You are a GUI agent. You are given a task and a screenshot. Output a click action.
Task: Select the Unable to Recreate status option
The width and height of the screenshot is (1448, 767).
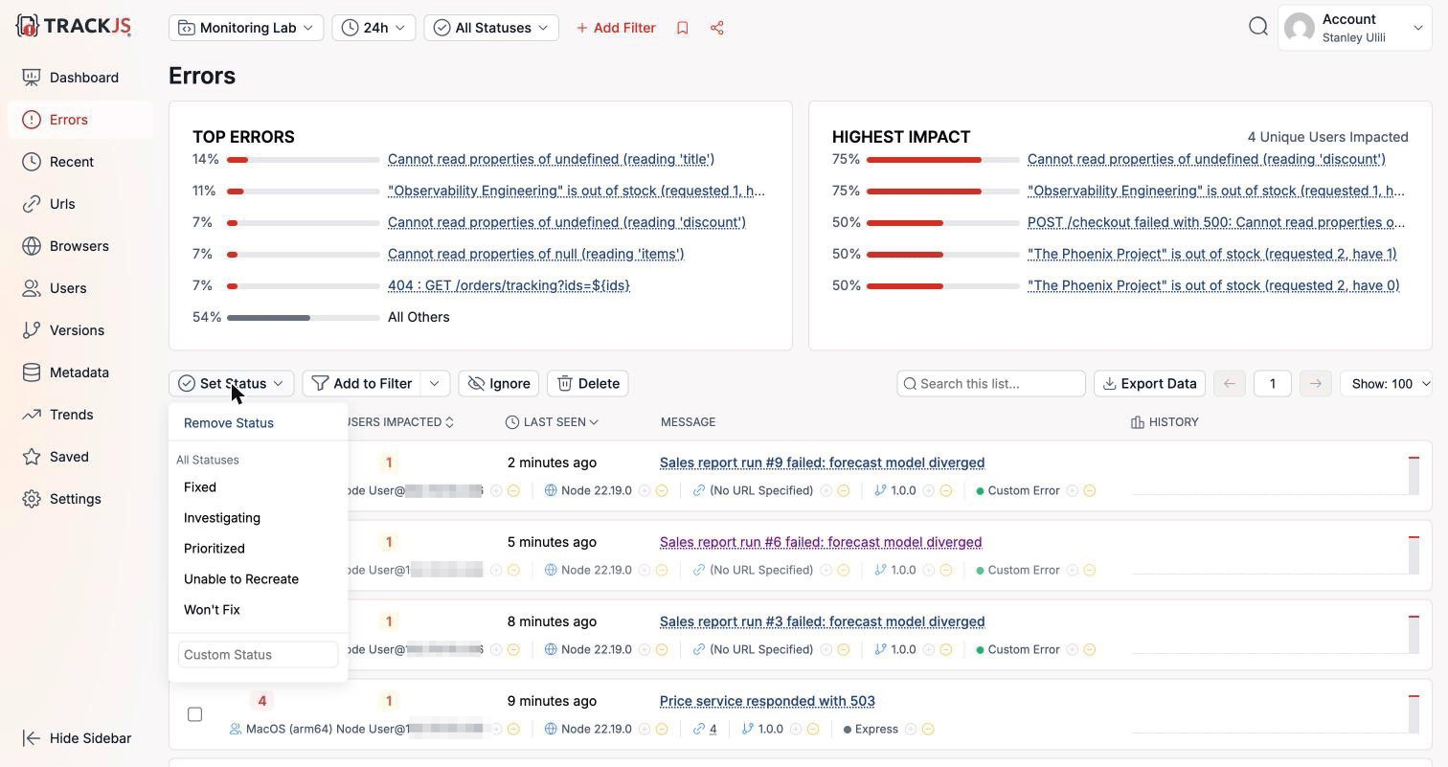tap(241, 579)
